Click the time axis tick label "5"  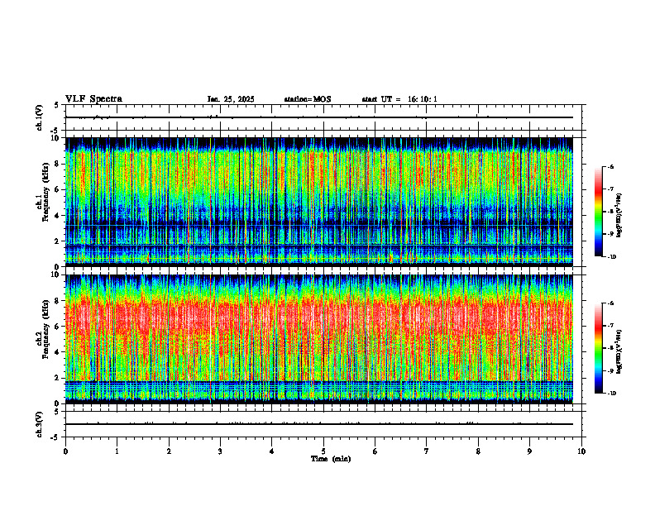click(x=323, y=451)
